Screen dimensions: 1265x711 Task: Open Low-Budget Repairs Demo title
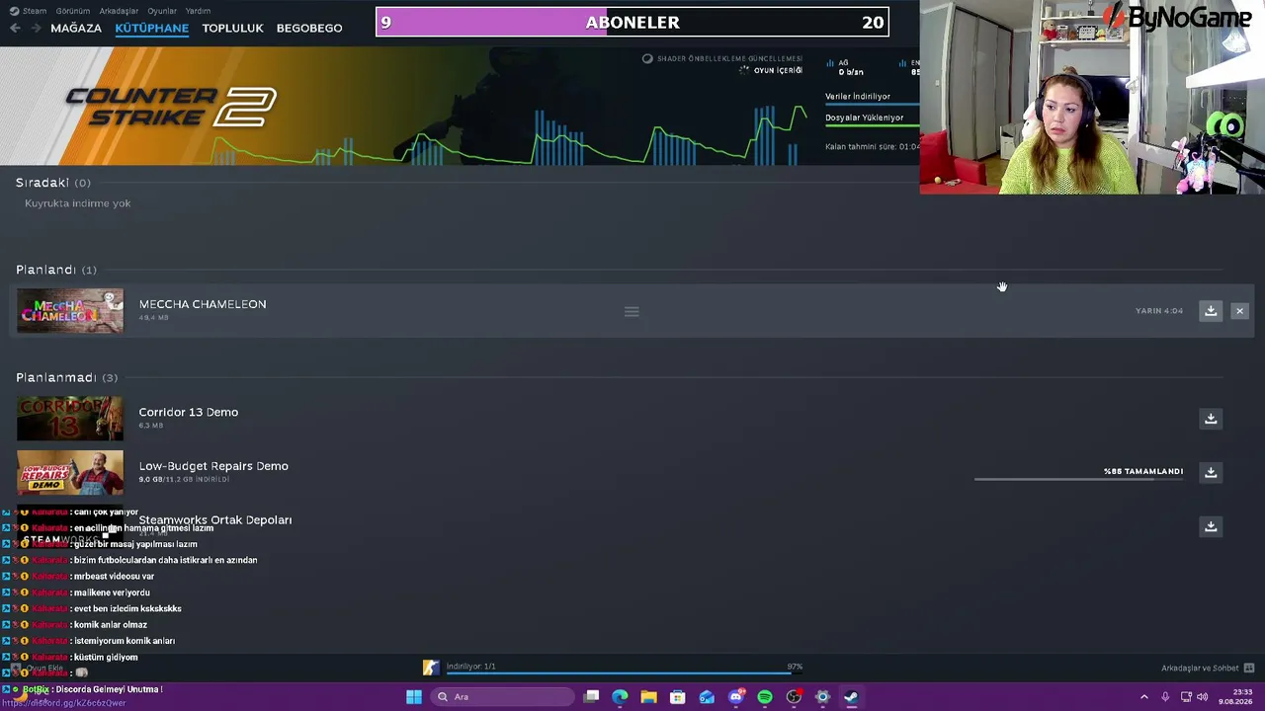tap(213, 466)
